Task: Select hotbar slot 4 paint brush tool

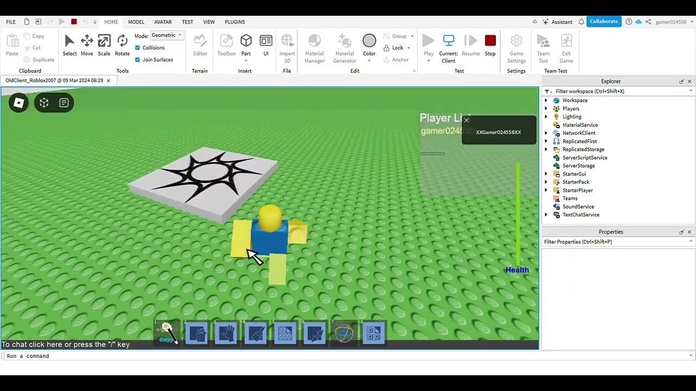Action: point(256,333)
